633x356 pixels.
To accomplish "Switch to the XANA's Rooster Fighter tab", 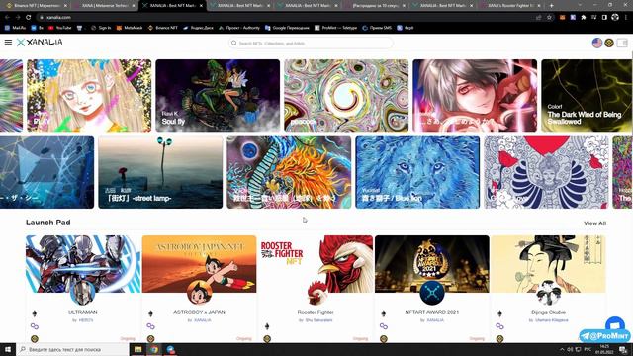I will (510, 6).
